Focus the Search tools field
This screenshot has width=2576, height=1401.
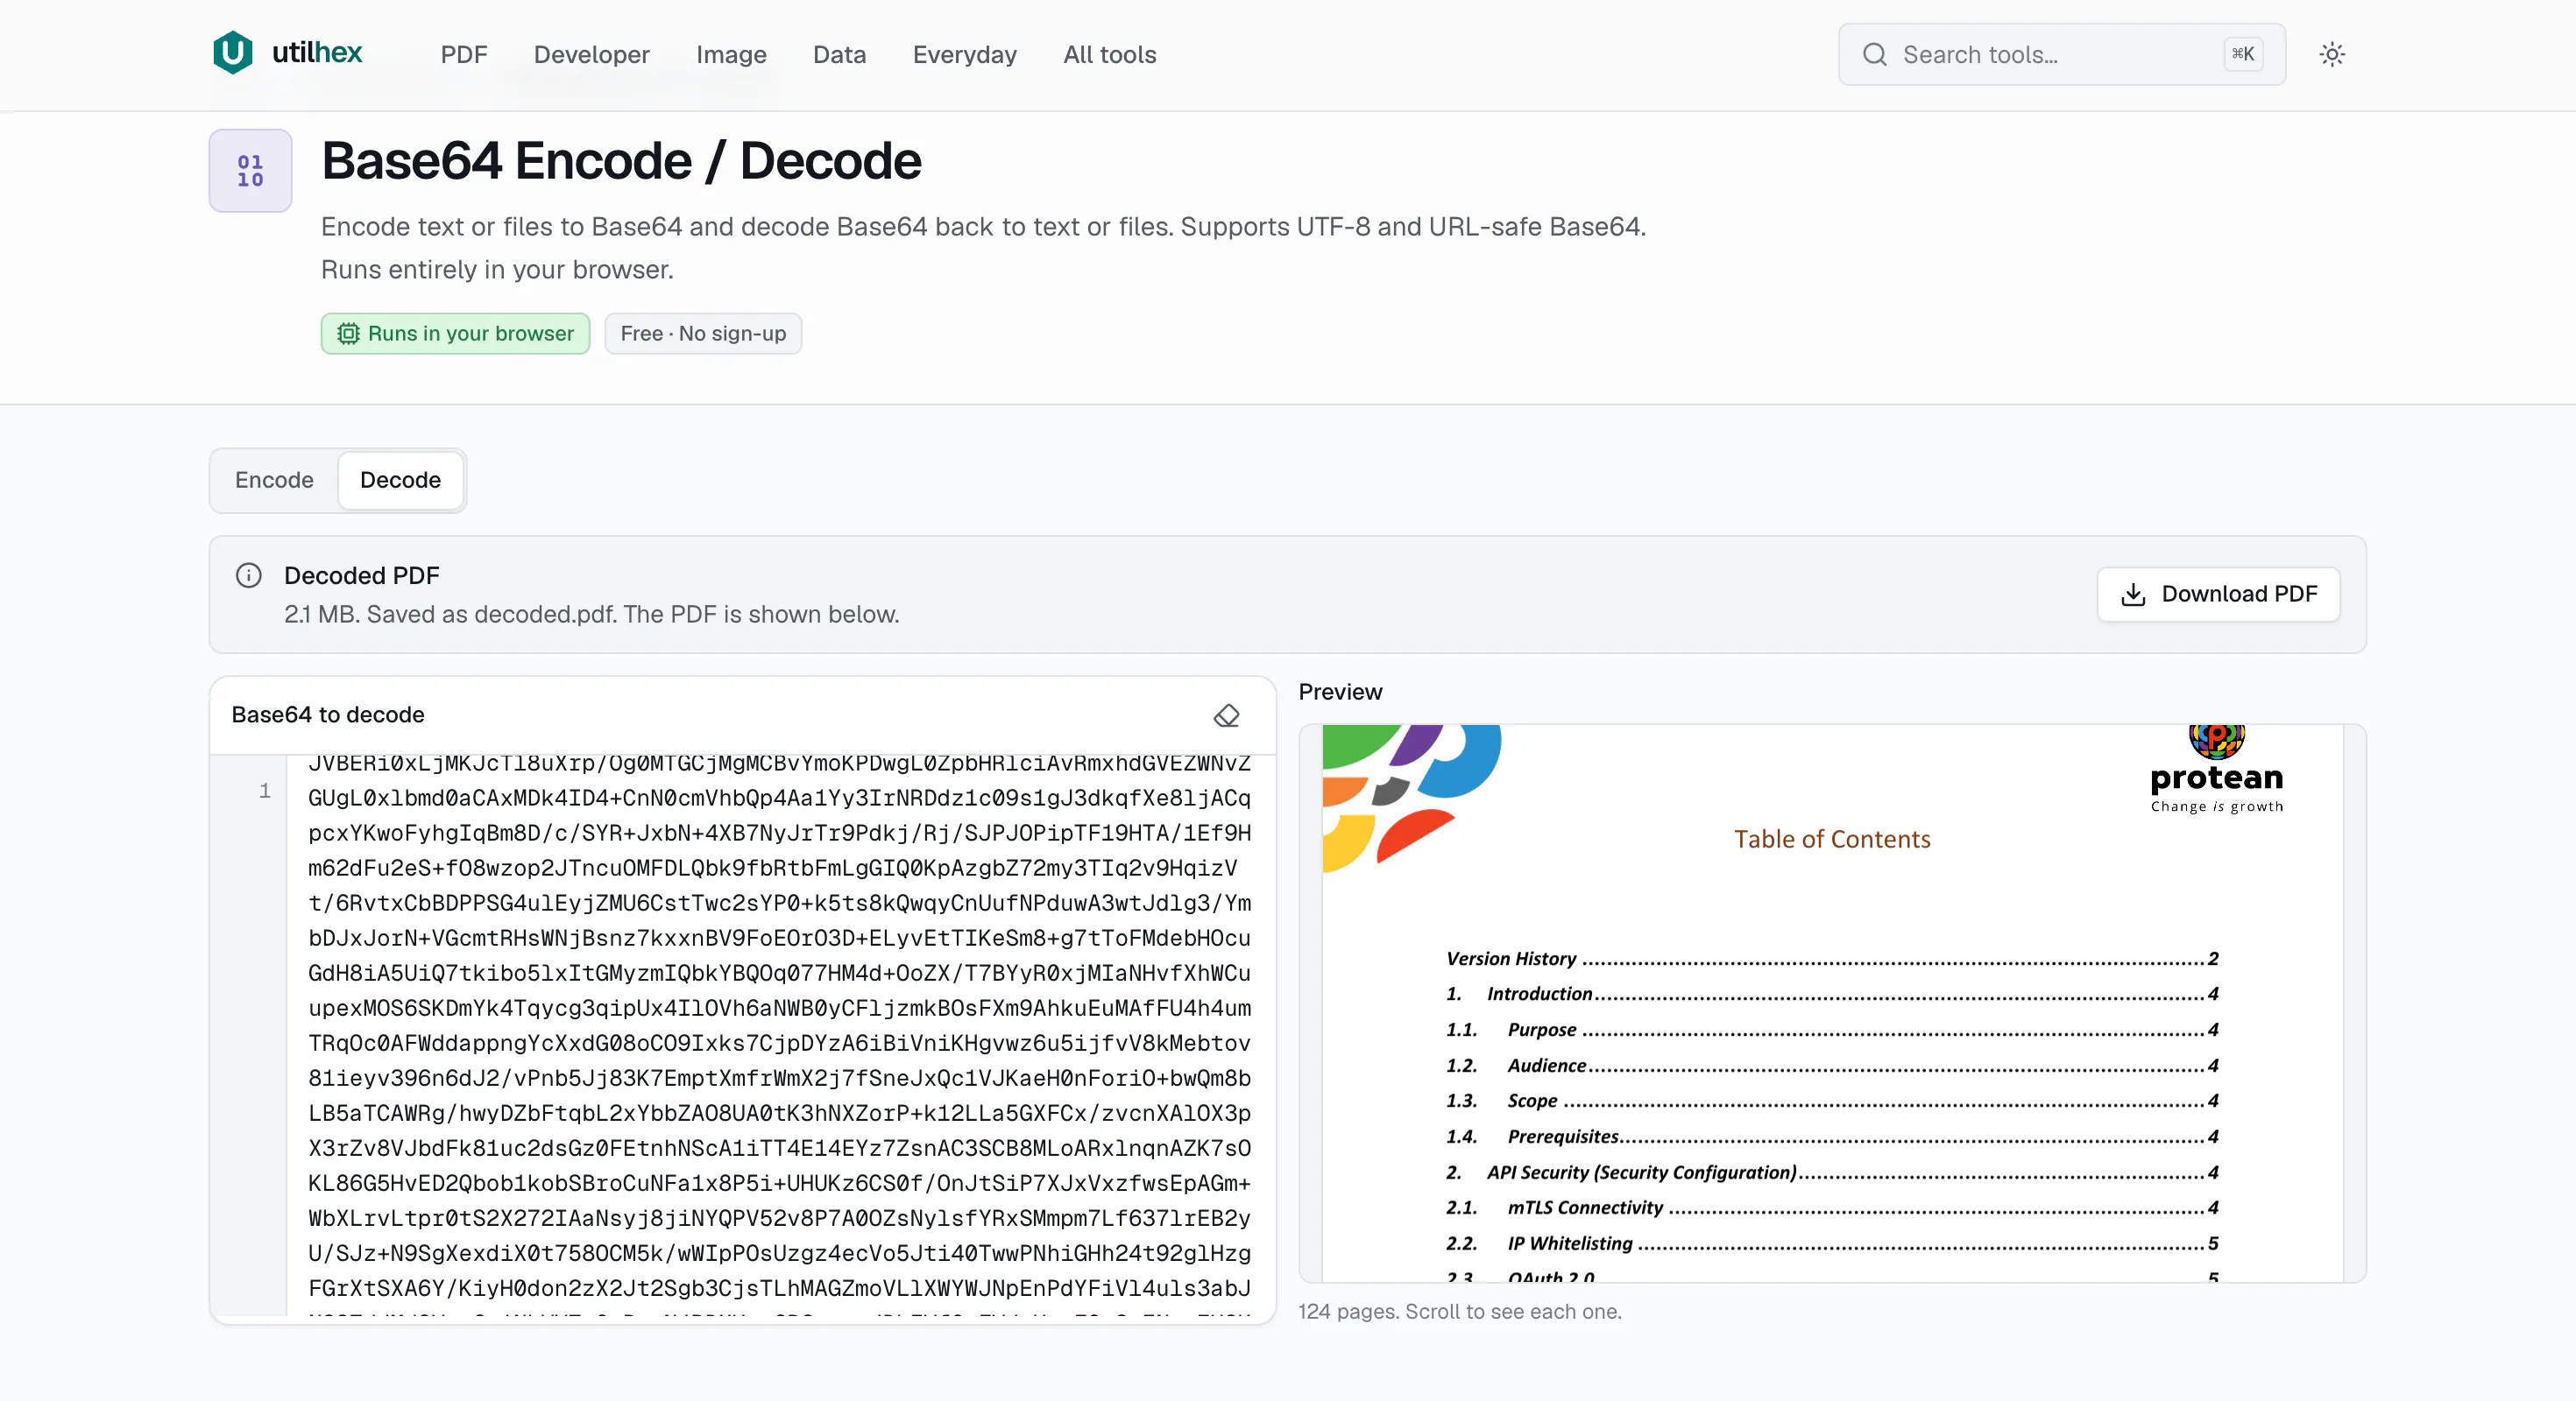click(2060, 54)
